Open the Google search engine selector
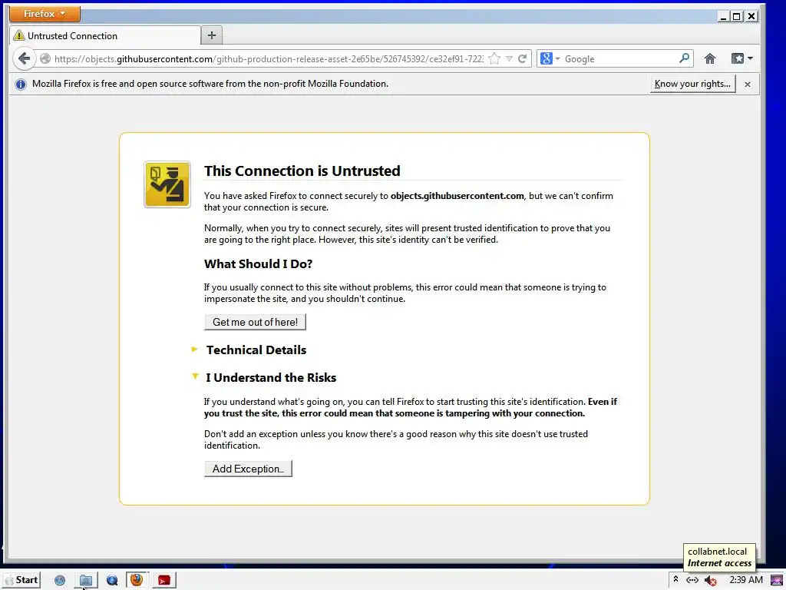Image resolution: width=786 pixels, height=590 pixels. click(550, 58)
